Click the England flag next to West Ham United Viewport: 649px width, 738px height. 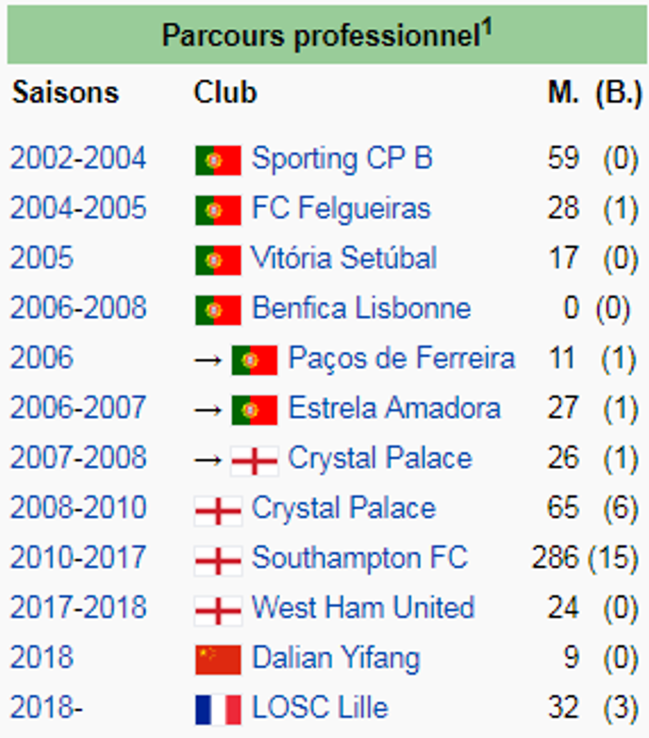coord(218,611)
